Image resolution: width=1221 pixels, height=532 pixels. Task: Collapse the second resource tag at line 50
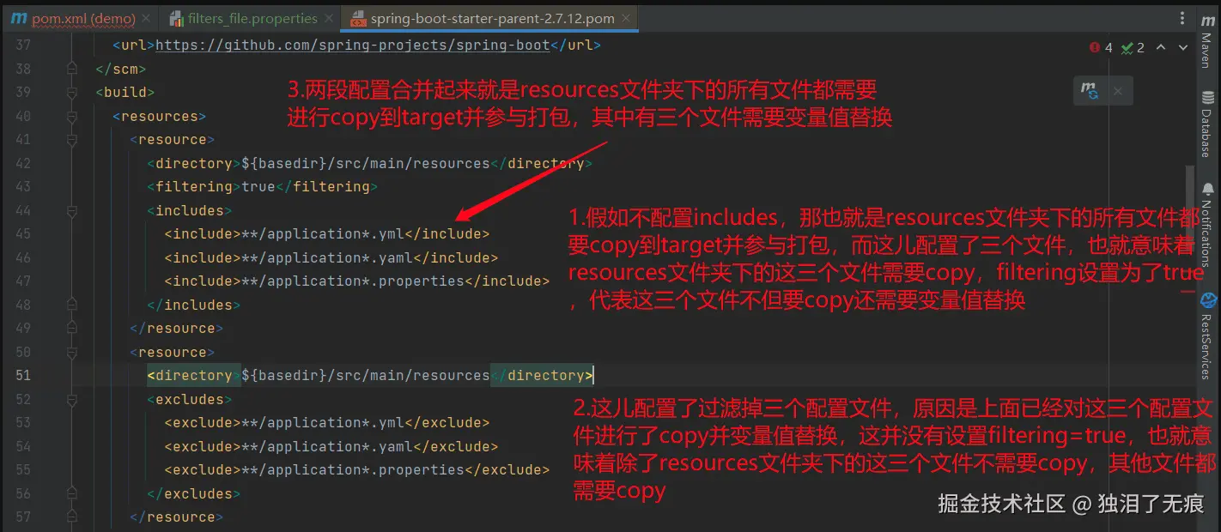click(x=72, y=352)
